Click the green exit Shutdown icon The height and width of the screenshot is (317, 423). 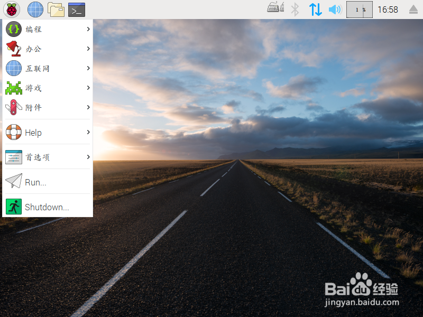coord(14,207)
